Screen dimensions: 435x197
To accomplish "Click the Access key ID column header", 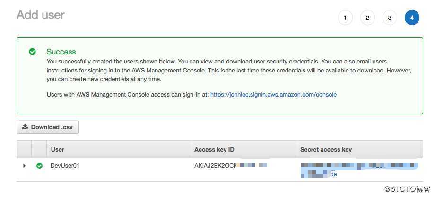I will click(x=214, y=150).
